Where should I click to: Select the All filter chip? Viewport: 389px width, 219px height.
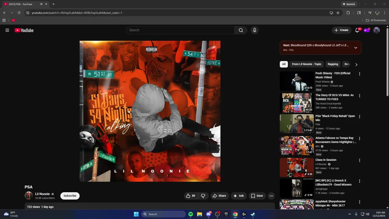(284, 64)
